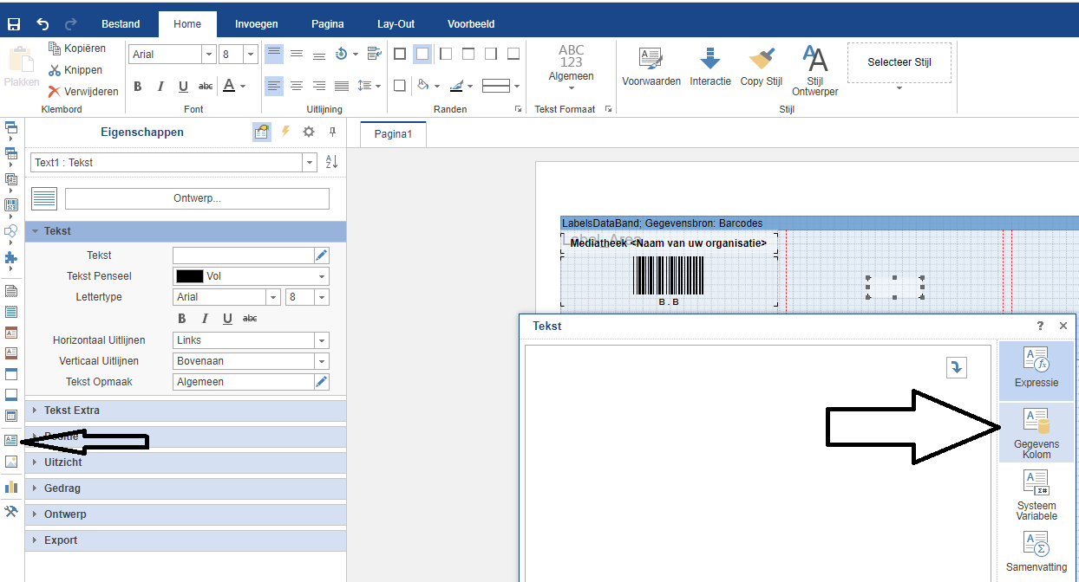This screenshot has height=582, width=1079.
Task: Toggle italic in Lettertype property row
Action: tap(205, 319)
